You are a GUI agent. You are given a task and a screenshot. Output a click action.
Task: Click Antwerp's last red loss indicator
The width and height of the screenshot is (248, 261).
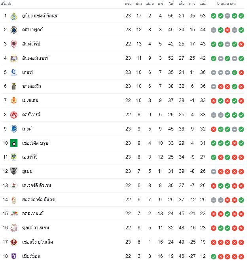coord(241,44)
